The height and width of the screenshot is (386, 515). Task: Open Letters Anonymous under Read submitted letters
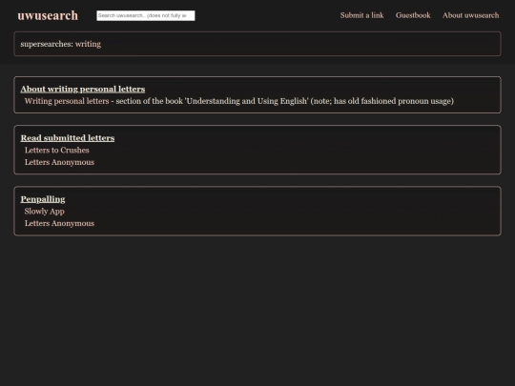click(x=59, y=162)
